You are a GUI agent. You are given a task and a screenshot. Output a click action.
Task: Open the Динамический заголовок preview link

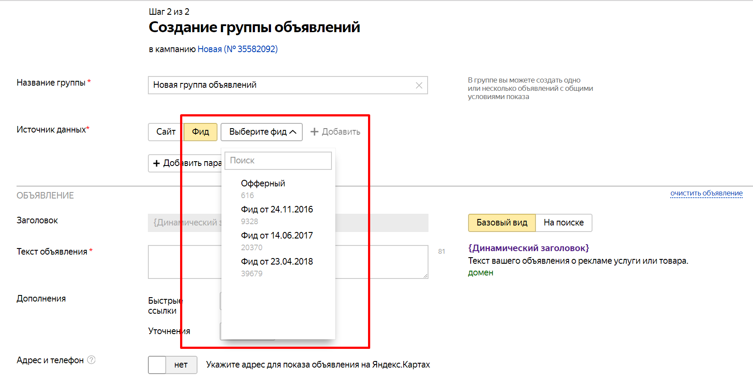click(x=528, y=248)
